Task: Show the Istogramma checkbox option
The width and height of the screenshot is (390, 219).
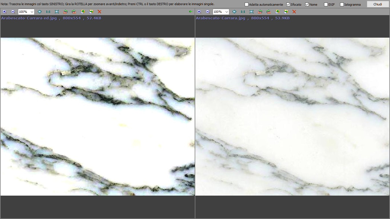Action: click(342, 5)
